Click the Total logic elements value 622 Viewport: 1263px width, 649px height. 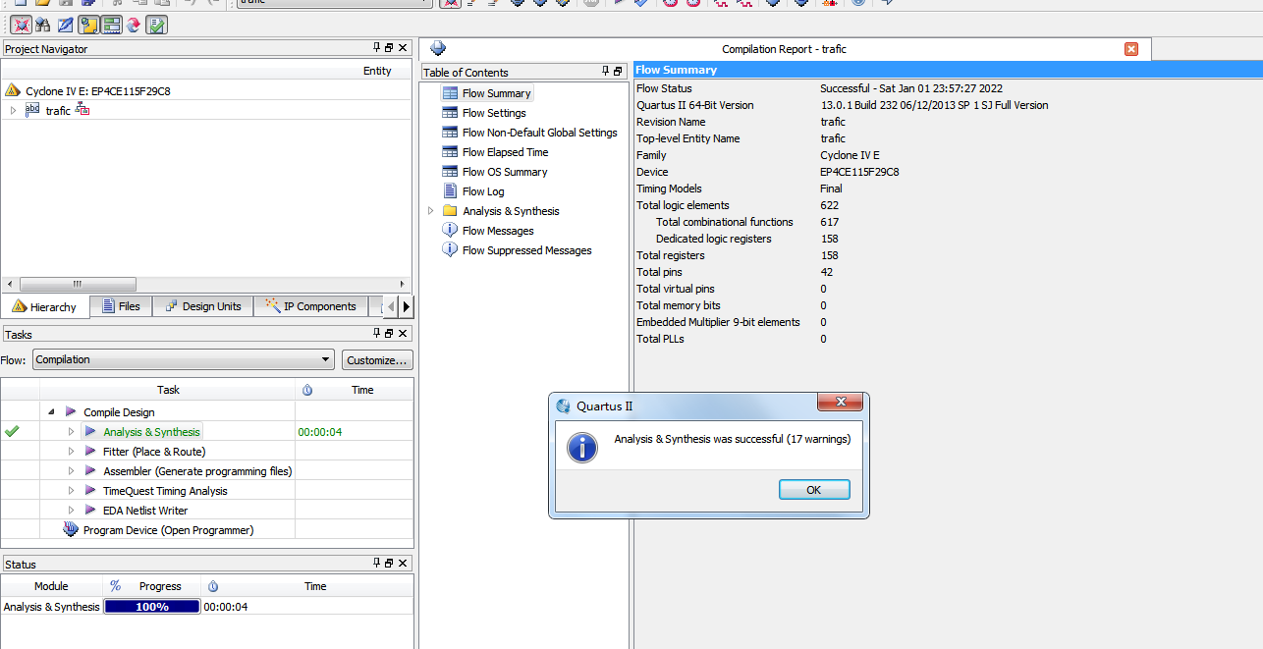point(830,205)
